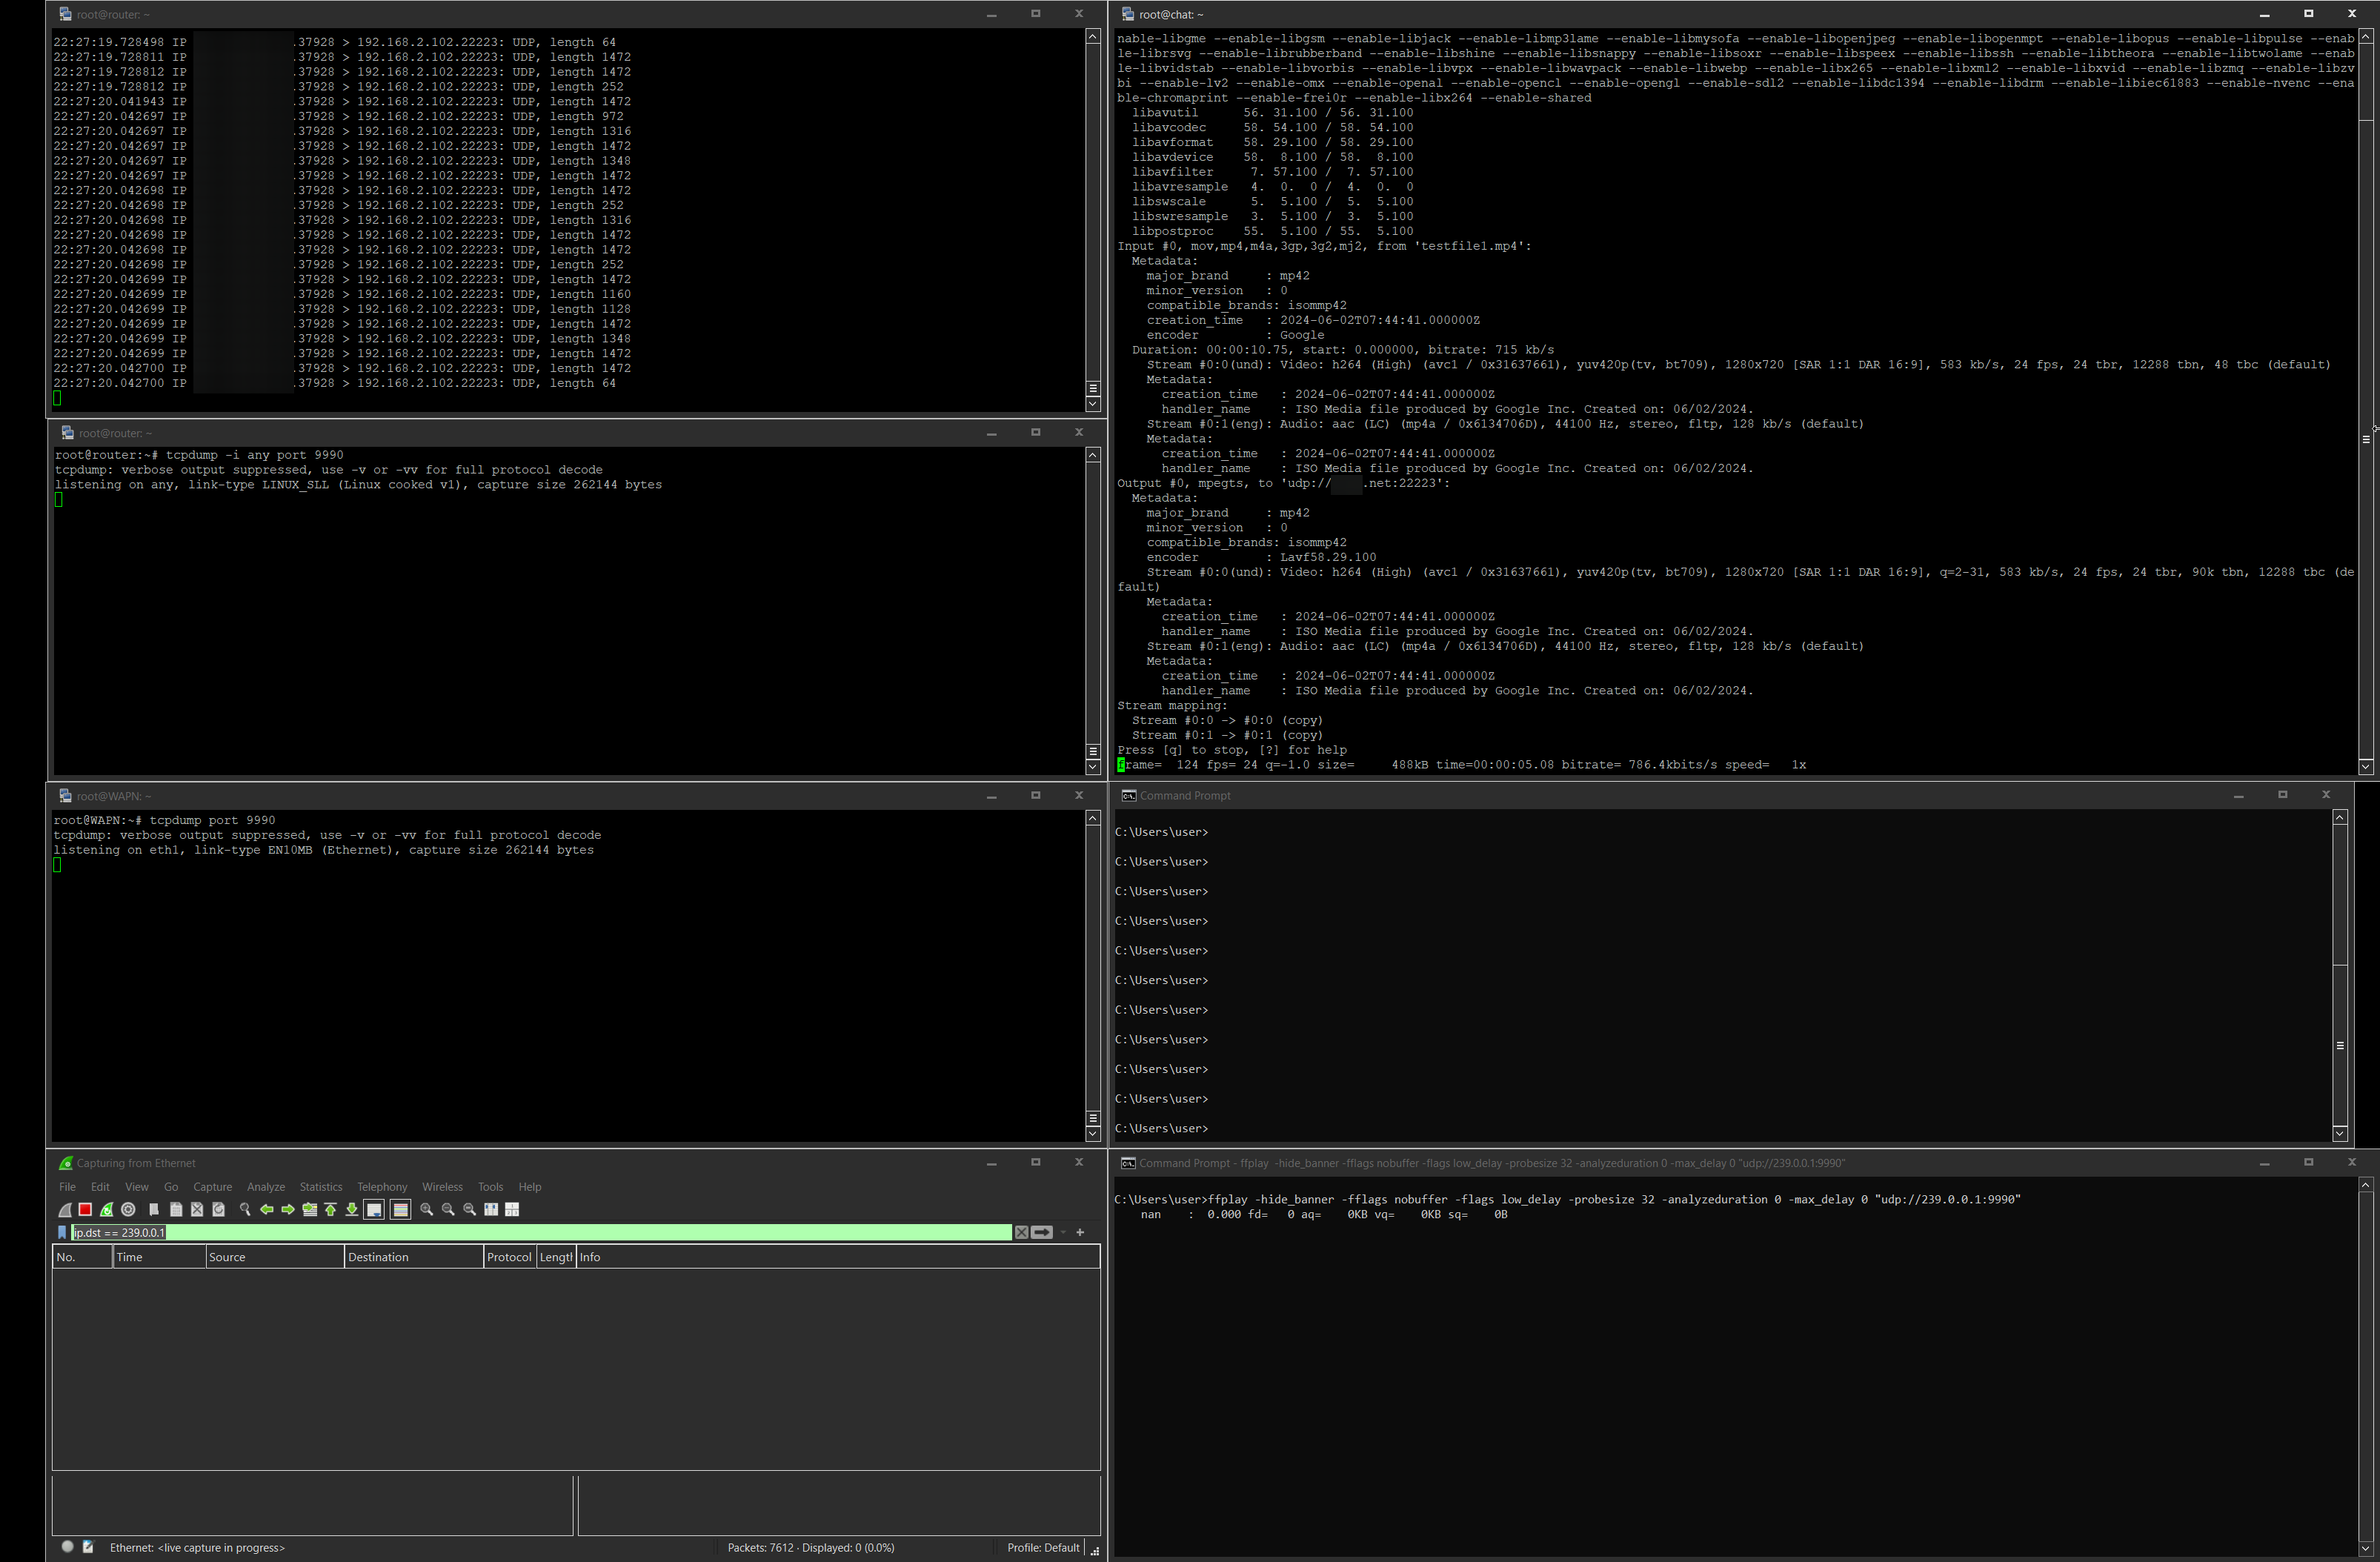Stop the live capture with the red square
This screenshot has width=2380, height=1562.
coord(86,1209)
